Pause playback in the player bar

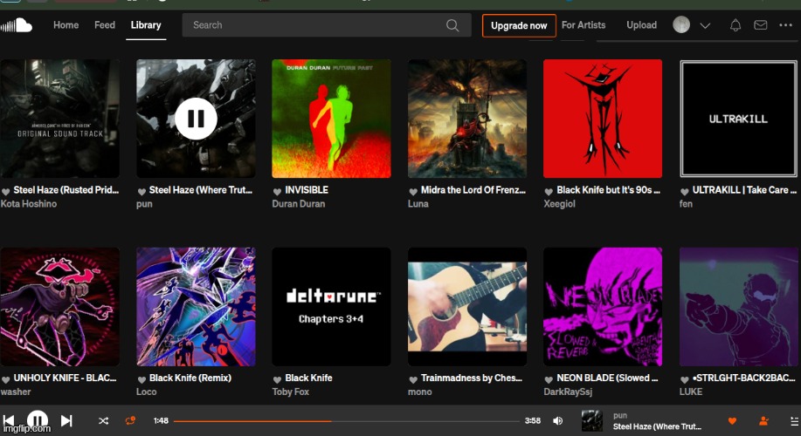(x=38, y=419)
